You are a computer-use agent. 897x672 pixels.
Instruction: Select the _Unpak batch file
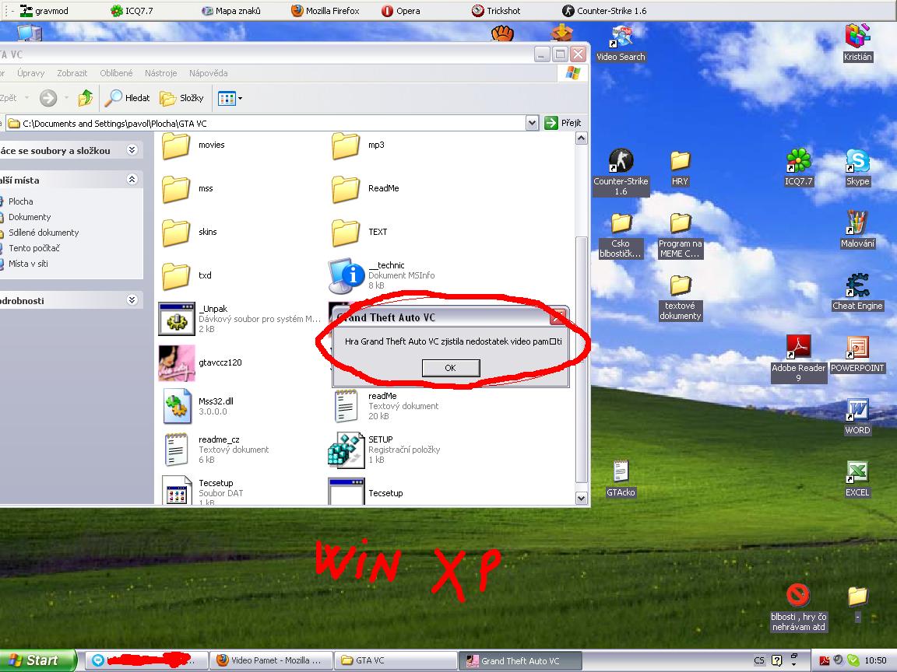pos(239,319)
